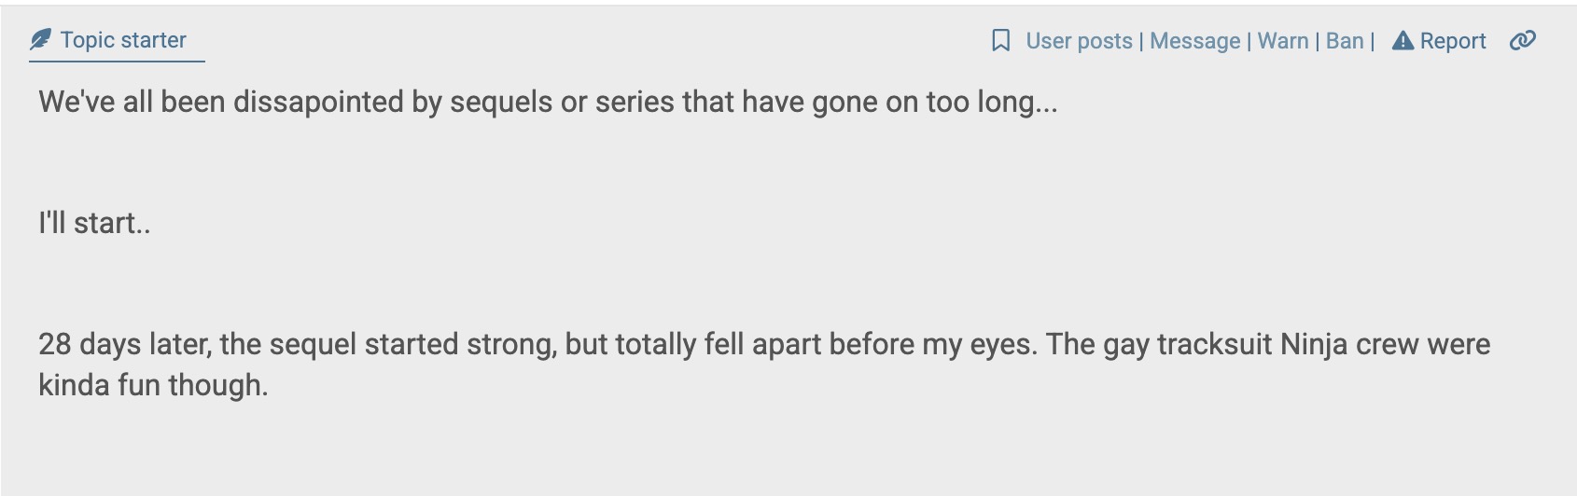Click the warning triangle Report icon
1577x496 pixels.
point(1403,41)
